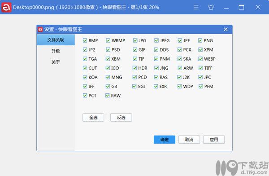Toggle the XPM checkbox
Screen dimensions: 269x176
click(x=200, y=50)
